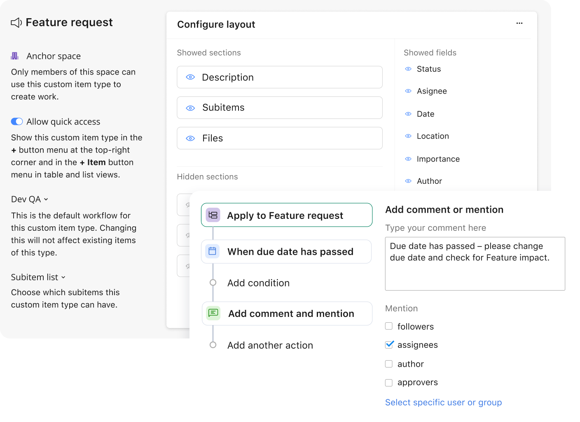Click the Anchor space building icon

coord(15,56)
